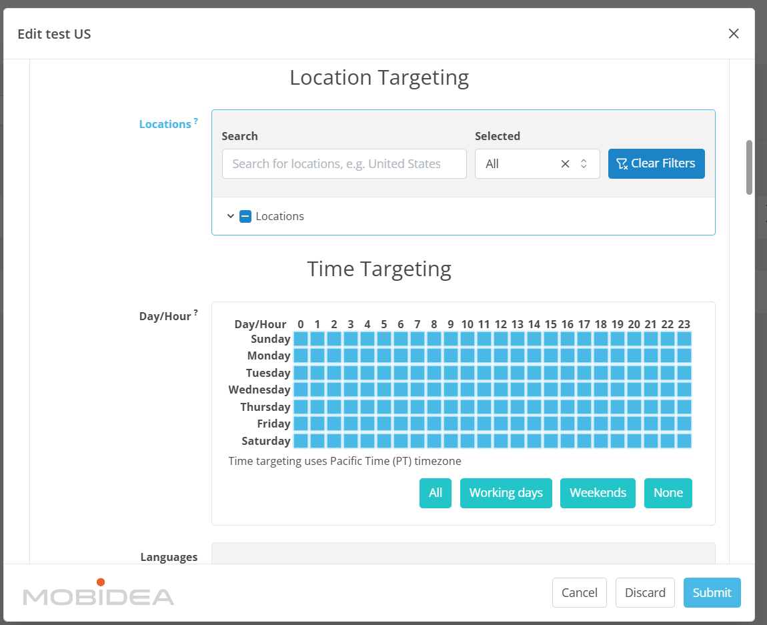Click the Selected combo stepper arrows
Screen dimensions: 767x625
click(x=584, y=163)
